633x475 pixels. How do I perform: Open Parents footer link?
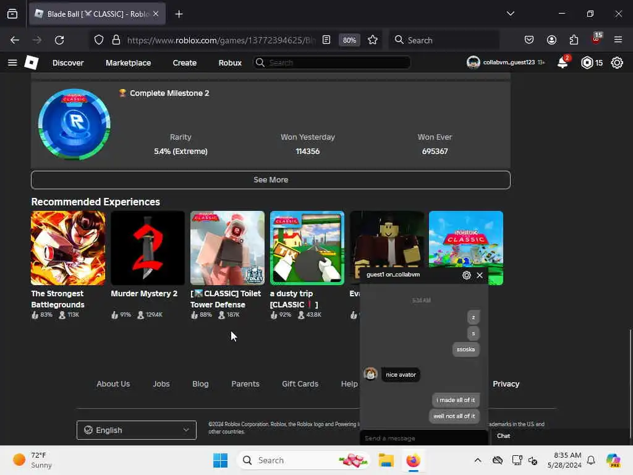tap(245, 383)
